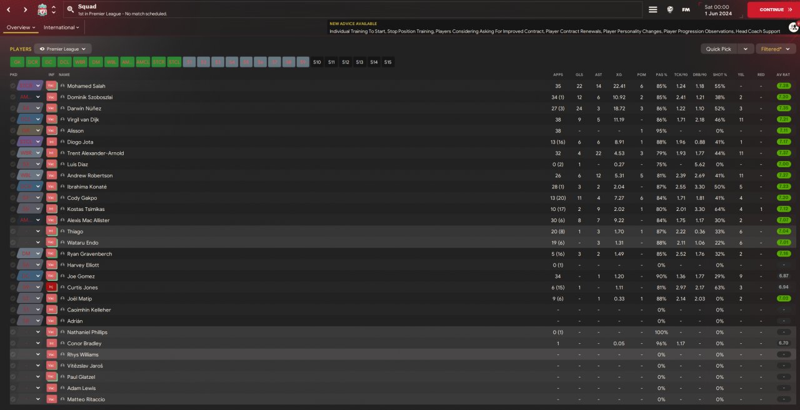The height and width of the screenshot is (410, 800).
Task: Open the Overview tab menu
Action: pos(21,27)
